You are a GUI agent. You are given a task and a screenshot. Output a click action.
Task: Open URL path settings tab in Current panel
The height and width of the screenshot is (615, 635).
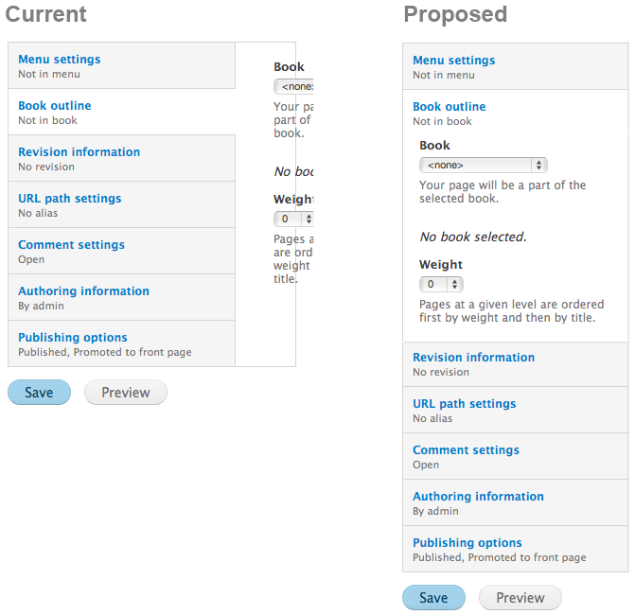[70, 199]
